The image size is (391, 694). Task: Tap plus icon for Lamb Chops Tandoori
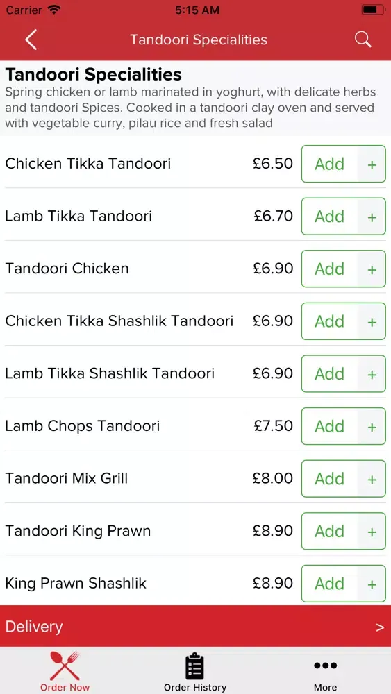click(x=372, y=427)
